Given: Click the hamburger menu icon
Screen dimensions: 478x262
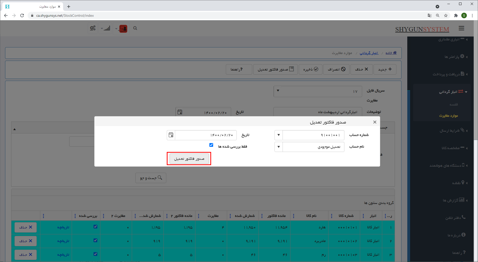Looking at the screenshot, I should point(461,28).
